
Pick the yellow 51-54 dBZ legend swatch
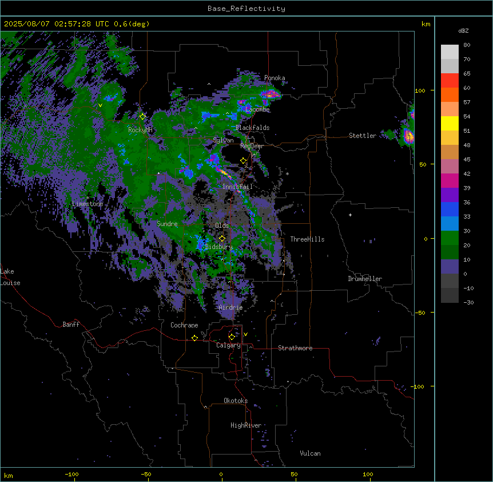click(x=450, y=123)
